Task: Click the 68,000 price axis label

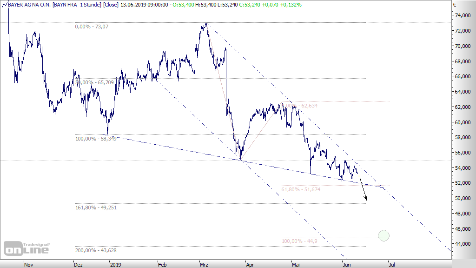Action: (x=463, y=61)
